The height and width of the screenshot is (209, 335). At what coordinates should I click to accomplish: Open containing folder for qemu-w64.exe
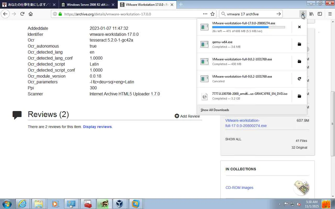pyautogui.click(x=299, y=44)
